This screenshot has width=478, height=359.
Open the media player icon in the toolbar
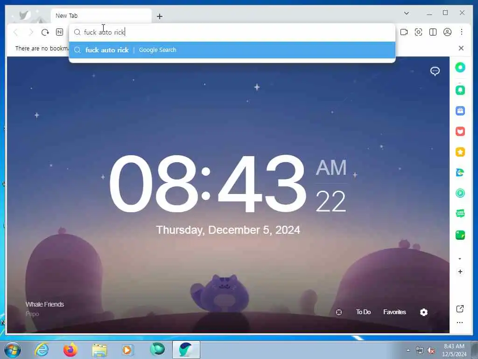pos(404,32)
